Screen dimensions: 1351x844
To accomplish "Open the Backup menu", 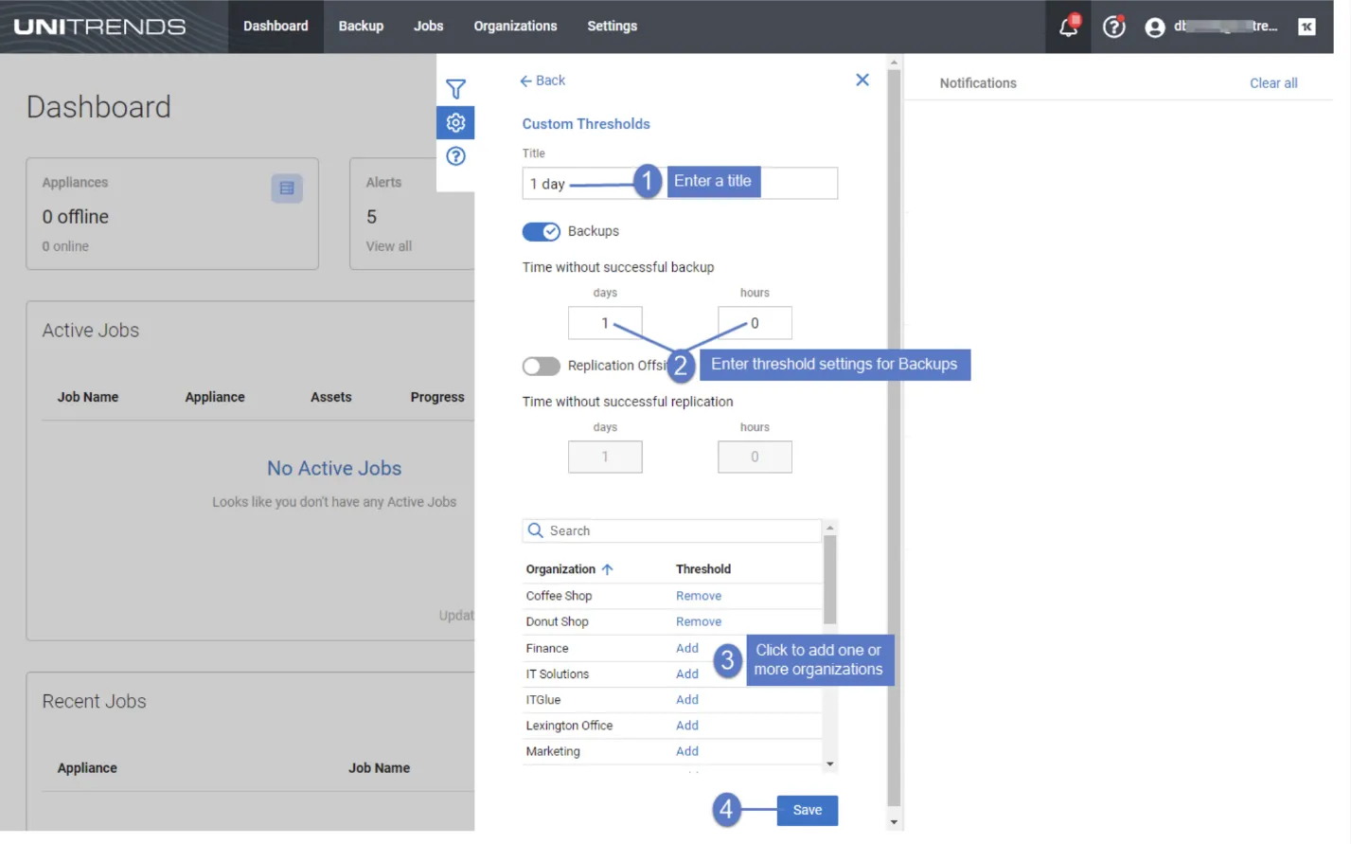I will pyautogui.click(x=361, y=27).
